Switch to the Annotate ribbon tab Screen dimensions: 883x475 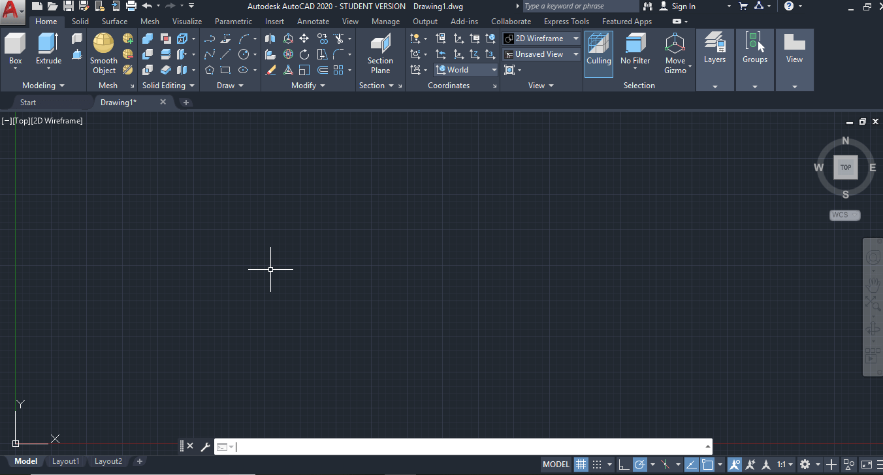pyautogui.click(x=313, y=22)
